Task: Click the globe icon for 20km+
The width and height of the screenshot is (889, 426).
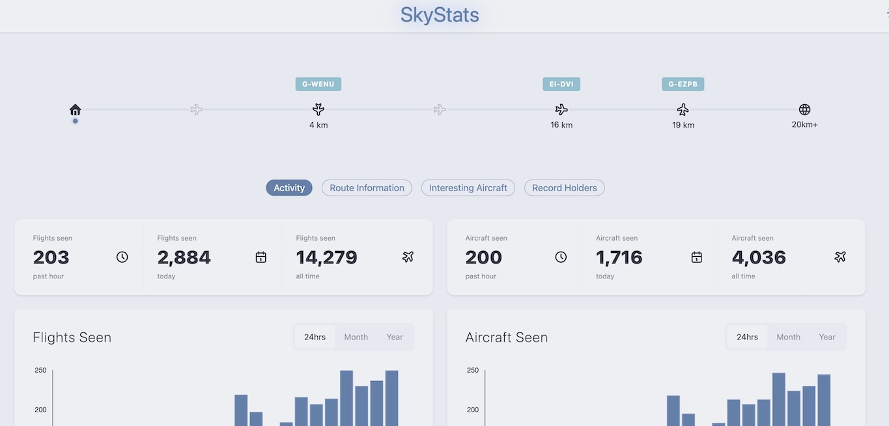Action: click(804, 109)
